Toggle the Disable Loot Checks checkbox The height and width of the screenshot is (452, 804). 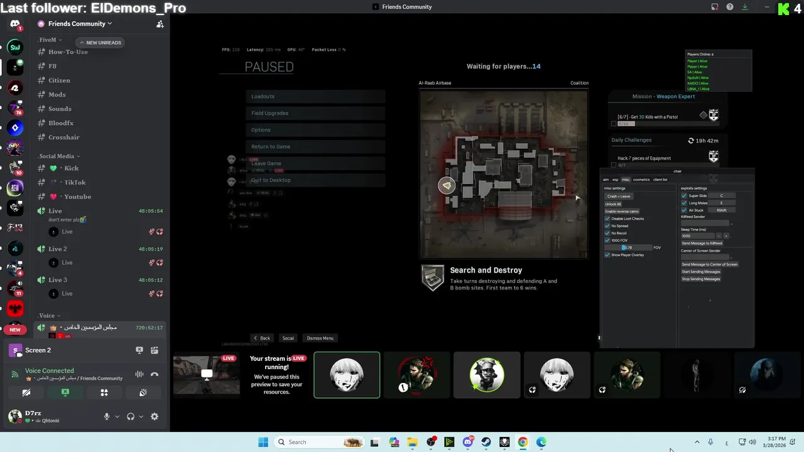(607, 218)
